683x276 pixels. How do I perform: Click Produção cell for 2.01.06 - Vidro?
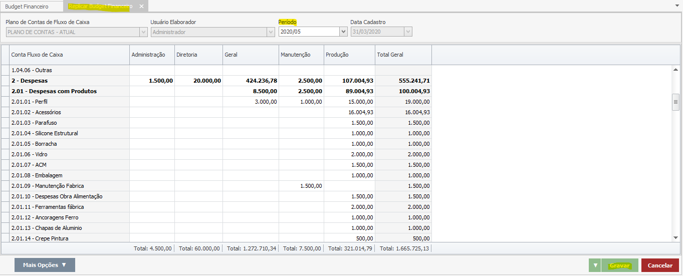point(349,154)
